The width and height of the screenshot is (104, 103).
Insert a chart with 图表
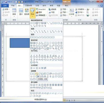(x=39, y=12)
